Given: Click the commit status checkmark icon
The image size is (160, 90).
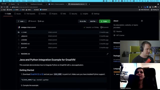Looking at the screenshot, I should [84, 27].
